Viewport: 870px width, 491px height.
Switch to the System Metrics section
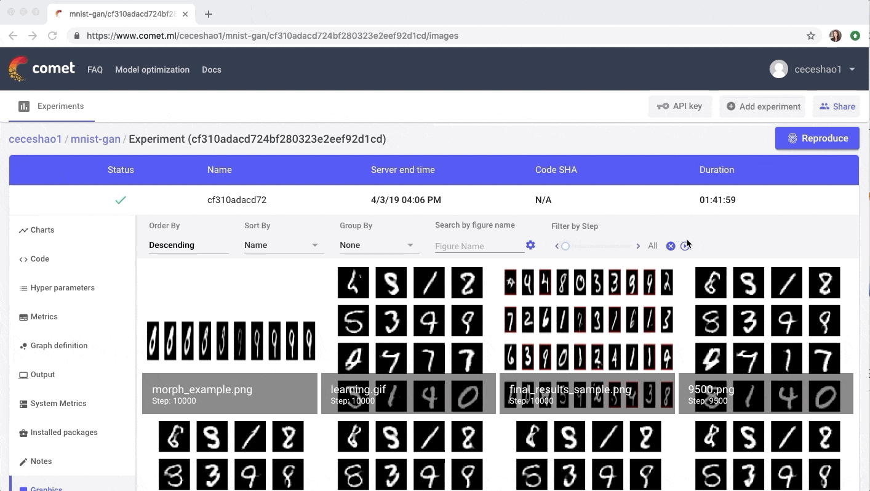(58, 404)
